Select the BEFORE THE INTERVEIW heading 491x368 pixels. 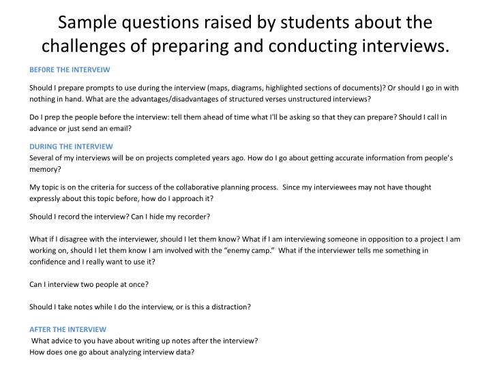click(70, 70)
